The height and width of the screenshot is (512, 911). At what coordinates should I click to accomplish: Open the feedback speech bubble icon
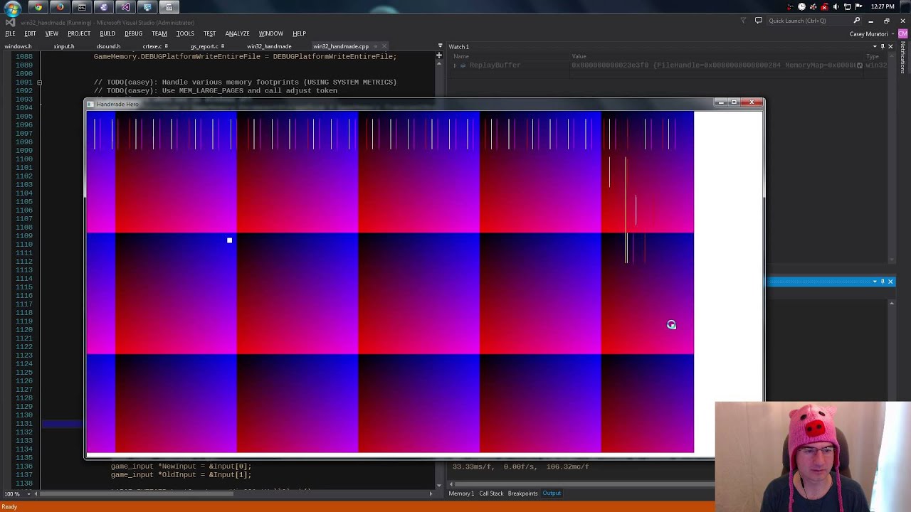pos(759,21)
